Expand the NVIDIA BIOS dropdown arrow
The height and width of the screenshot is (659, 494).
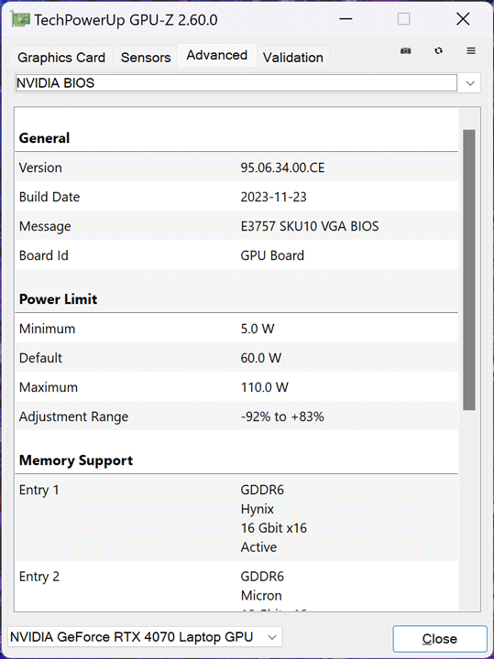(470, 83)
